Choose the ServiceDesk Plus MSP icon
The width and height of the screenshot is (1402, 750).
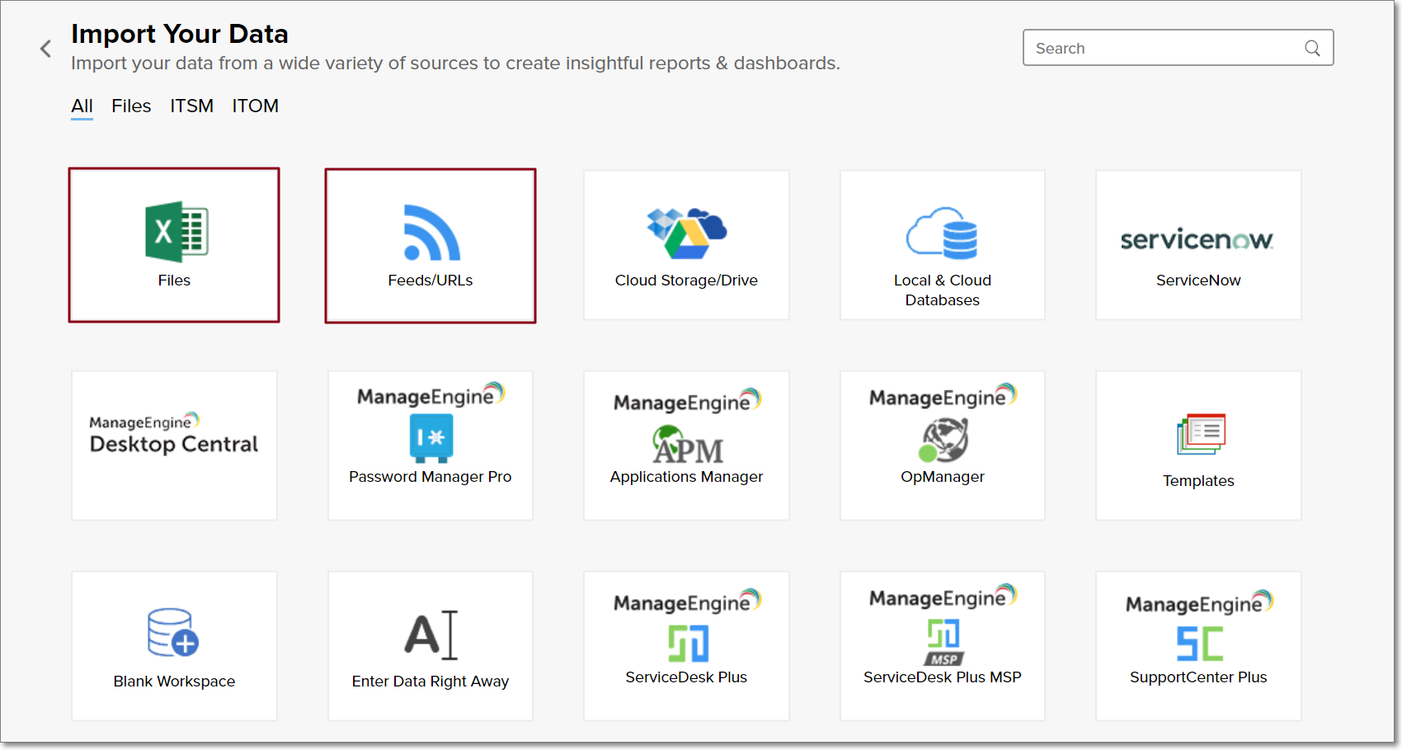[x=943, y=642]
